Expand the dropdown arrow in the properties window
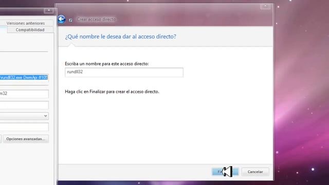The height and width of the screenshot is (185, 329). 45,116
